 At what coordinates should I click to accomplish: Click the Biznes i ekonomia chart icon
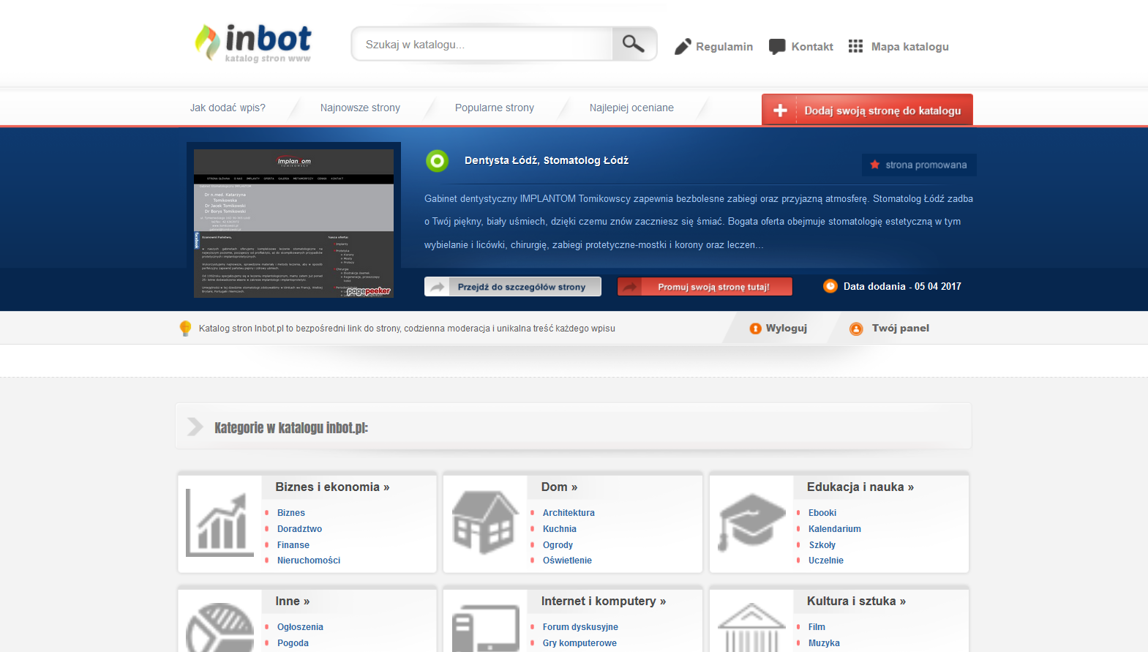[220, 522]
